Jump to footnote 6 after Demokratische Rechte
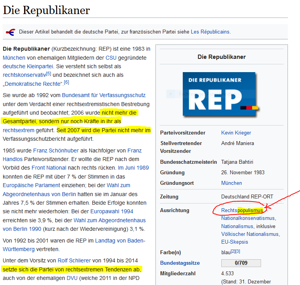The height and width of the screenshot is (285, 300). [66, 82]
